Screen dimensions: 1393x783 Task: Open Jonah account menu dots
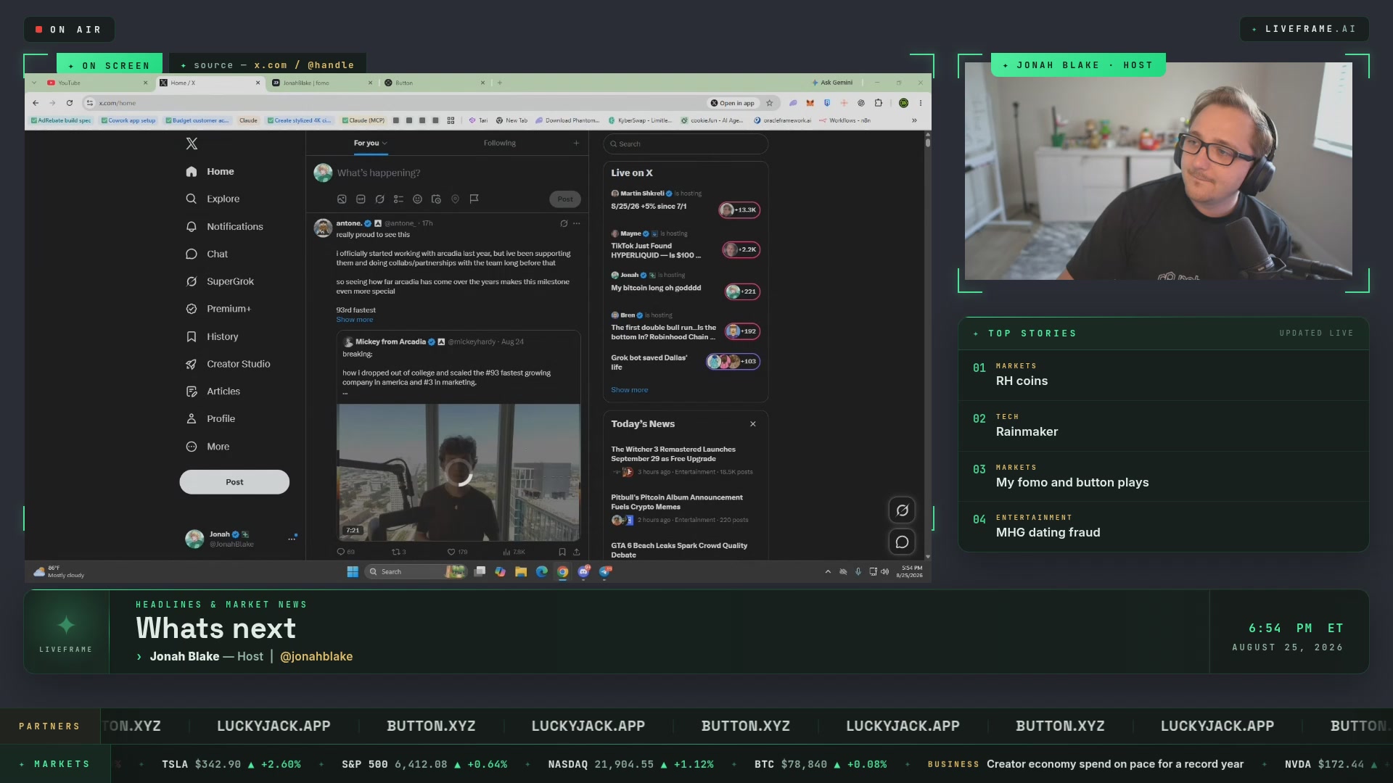[292, 538]
